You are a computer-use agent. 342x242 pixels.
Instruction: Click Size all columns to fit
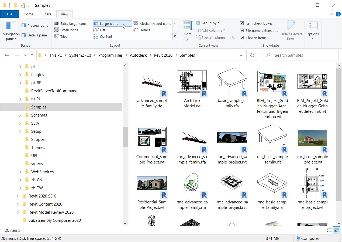pos(215,38)
